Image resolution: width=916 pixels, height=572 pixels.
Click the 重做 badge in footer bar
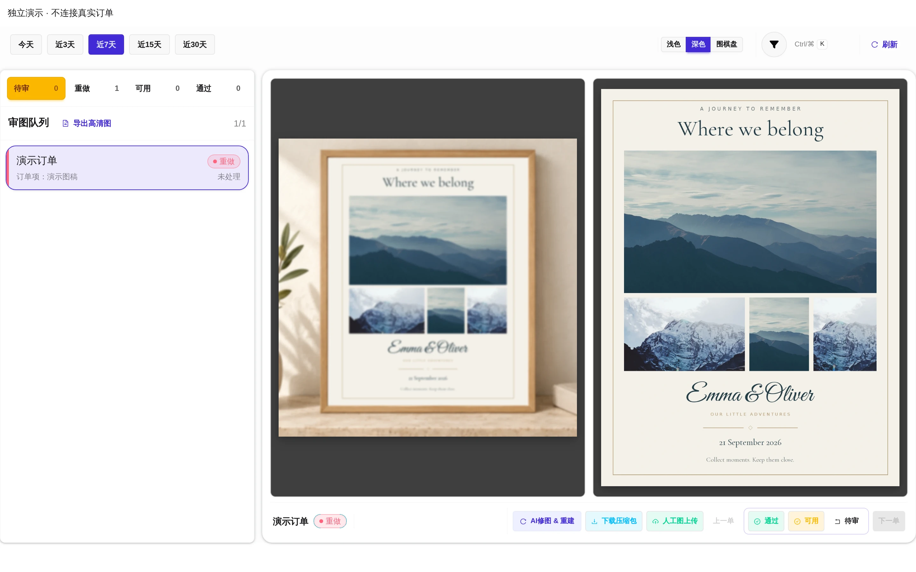click(x=330, y=521)
